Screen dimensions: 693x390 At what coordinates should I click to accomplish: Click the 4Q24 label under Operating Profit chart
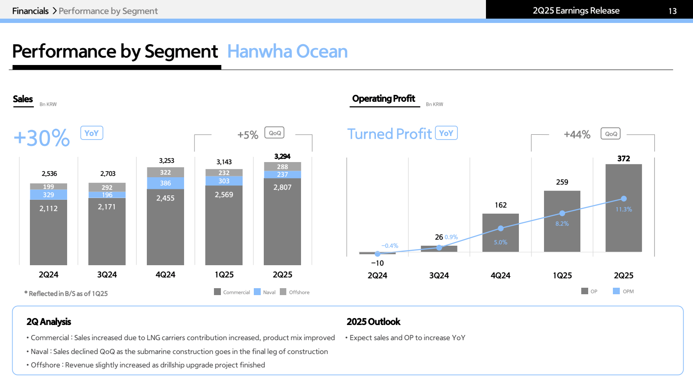click(501, 276)
